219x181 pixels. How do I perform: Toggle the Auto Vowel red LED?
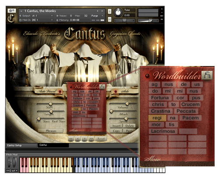(60, 91)
